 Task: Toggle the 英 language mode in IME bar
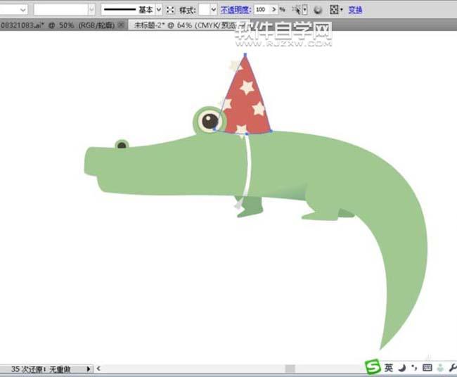click(388, 368)
